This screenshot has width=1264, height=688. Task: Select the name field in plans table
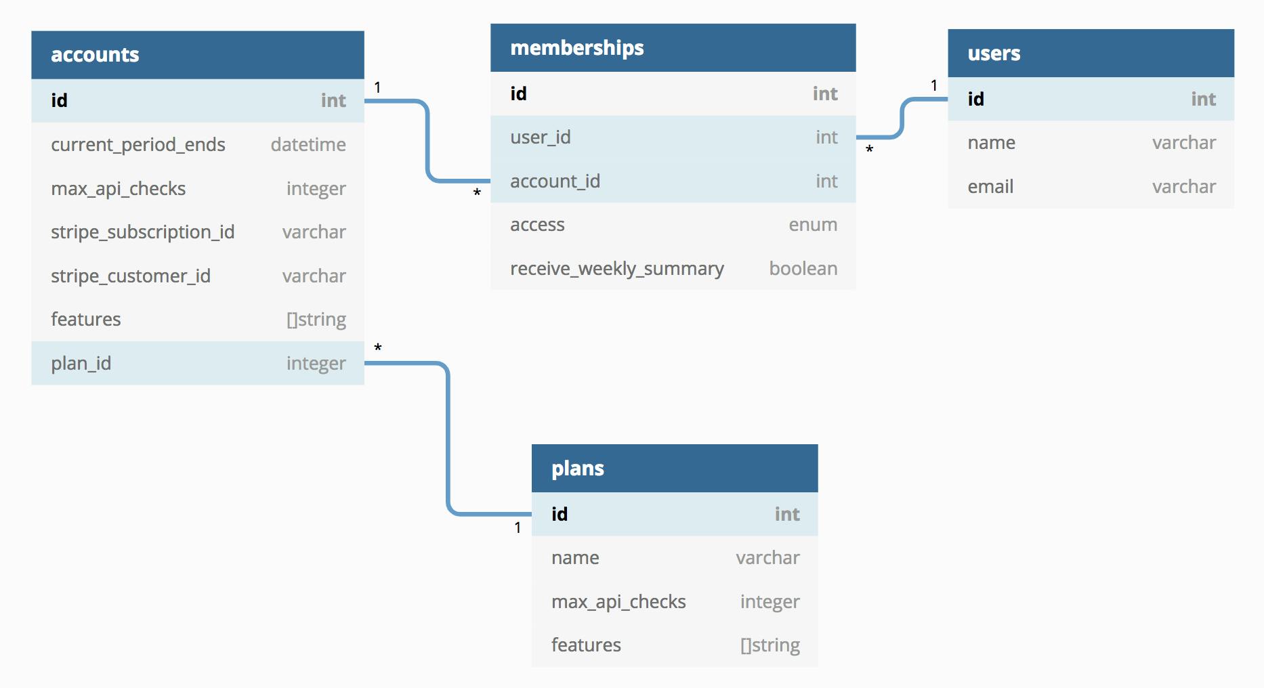tap(675, 558)
